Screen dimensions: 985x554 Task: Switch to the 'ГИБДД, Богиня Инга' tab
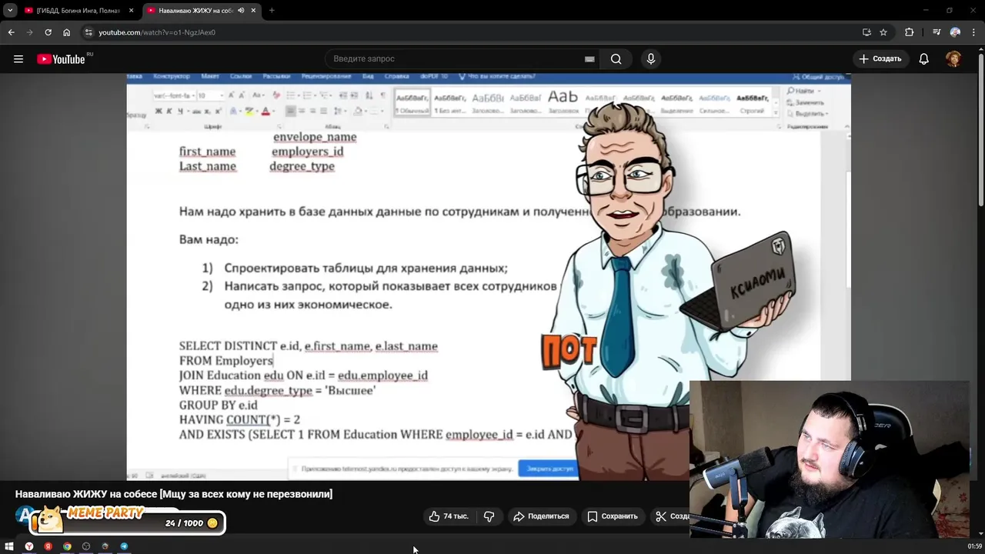pyautogui.click(x=78, y=11)
